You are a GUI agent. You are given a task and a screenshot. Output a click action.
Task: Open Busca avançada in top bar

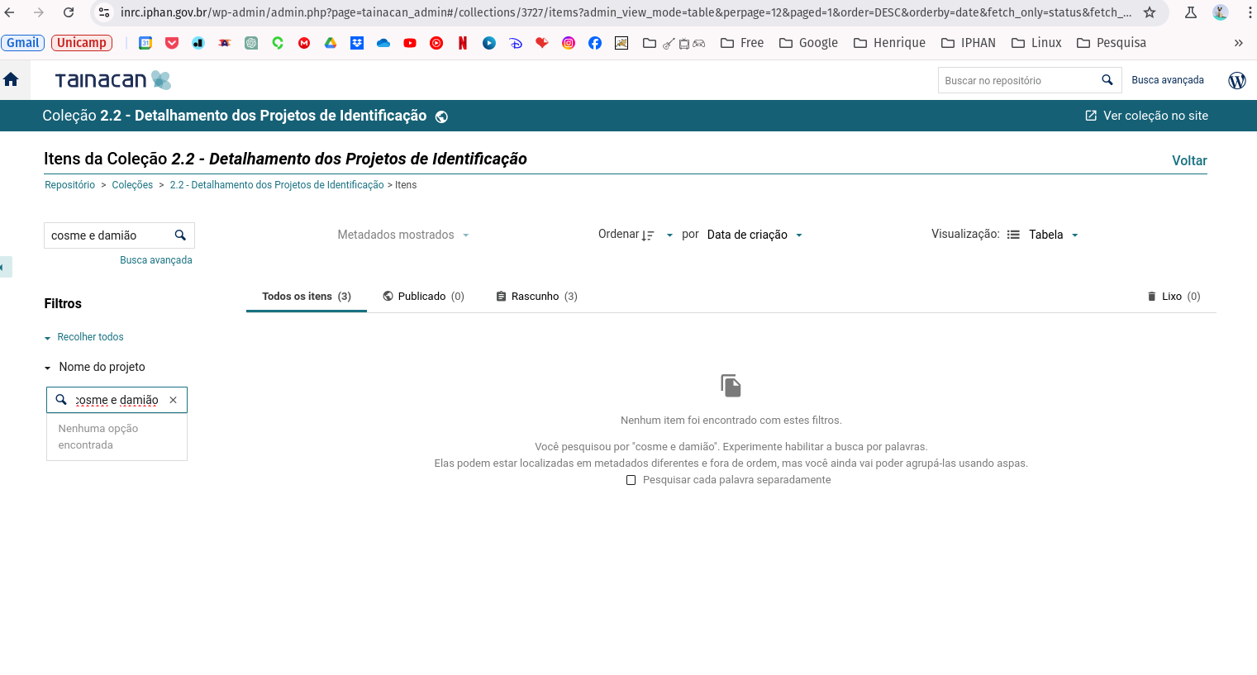(x=1168, y=80)
